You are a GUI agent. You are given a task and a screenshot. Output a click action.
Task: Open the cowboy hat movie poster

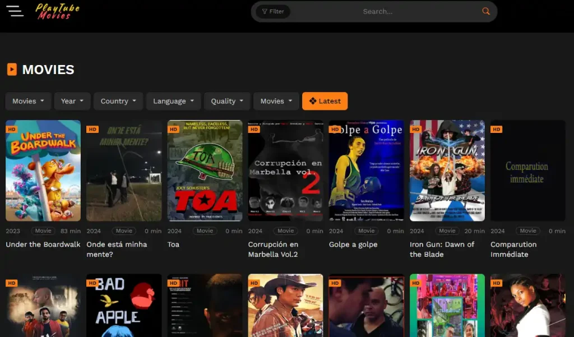coord(285,306)
